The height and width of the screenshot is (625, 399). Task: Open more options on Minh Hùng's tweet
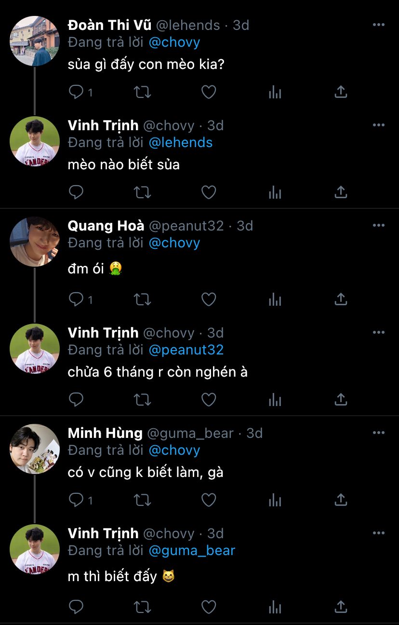pos(379,433)
